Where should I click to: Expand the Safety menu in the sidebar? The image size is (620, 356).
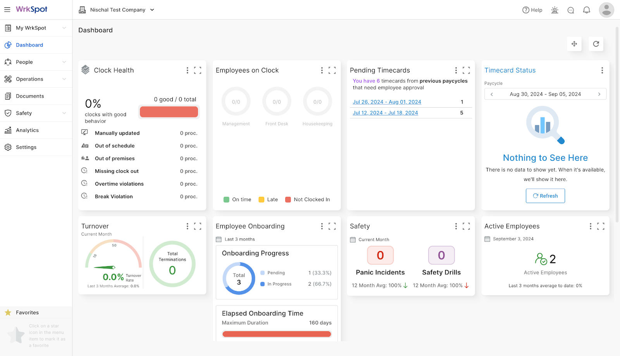[x=64, y=113]
